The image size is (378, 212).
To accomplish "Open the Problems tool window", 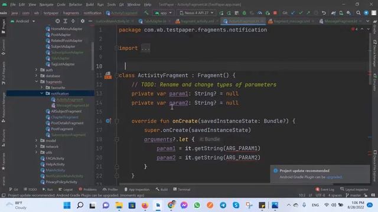I will pos(88,190).
